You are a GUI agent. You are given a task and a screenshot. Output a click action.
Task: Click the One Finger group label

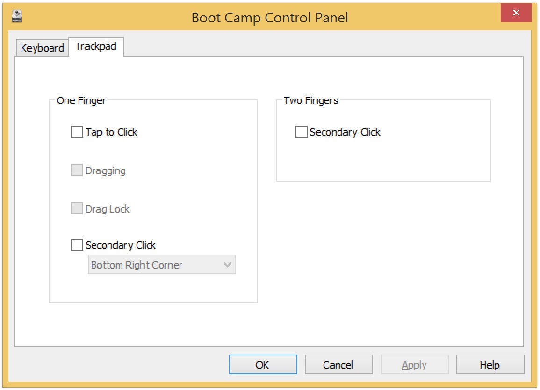[81, 101]
